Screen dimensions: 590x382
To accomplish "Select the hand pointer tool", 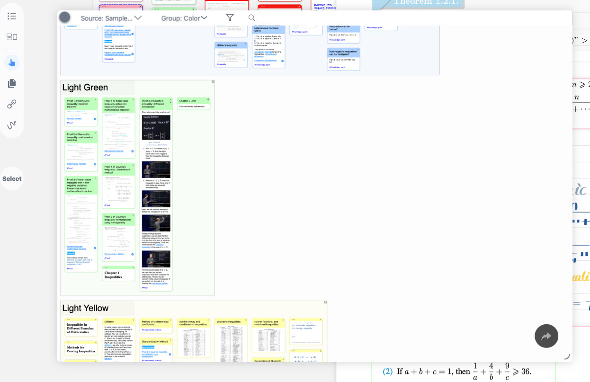I will [x=12, y=62].
